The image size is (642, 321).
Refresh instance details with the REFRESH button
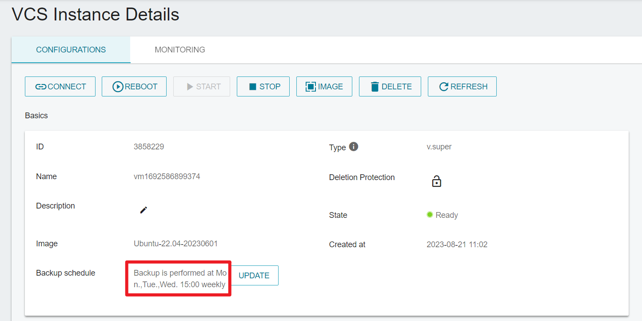462,87
